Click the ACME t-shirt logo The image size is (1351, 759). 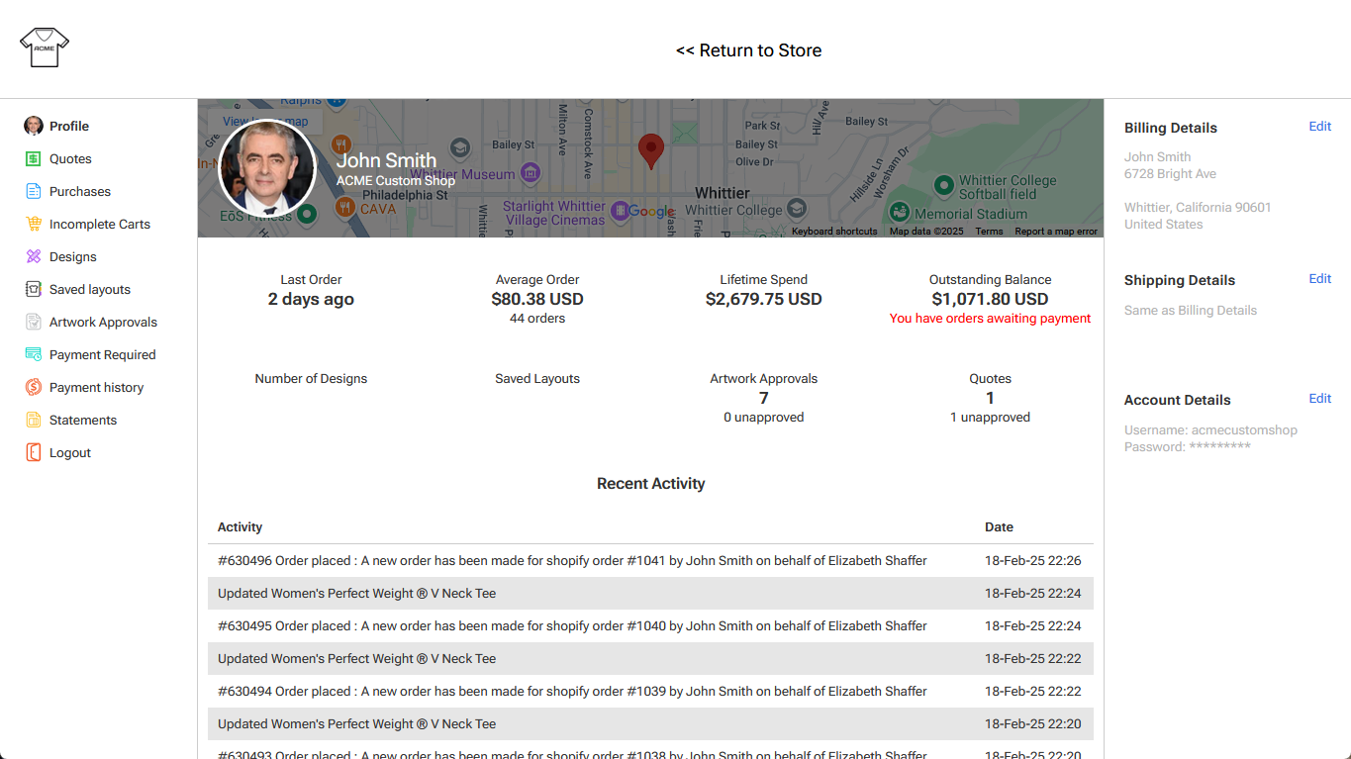click(x=45, y=47)
